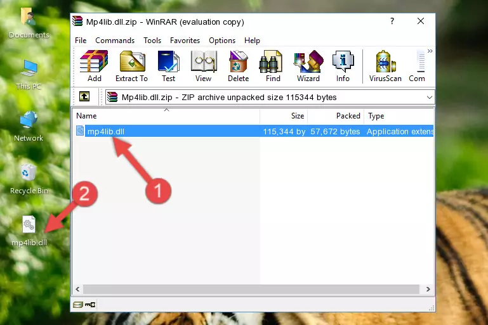Expand the hidden toolbar buttons chevron
This screenshot has width=488, height=325.
[x=430, y=51]
